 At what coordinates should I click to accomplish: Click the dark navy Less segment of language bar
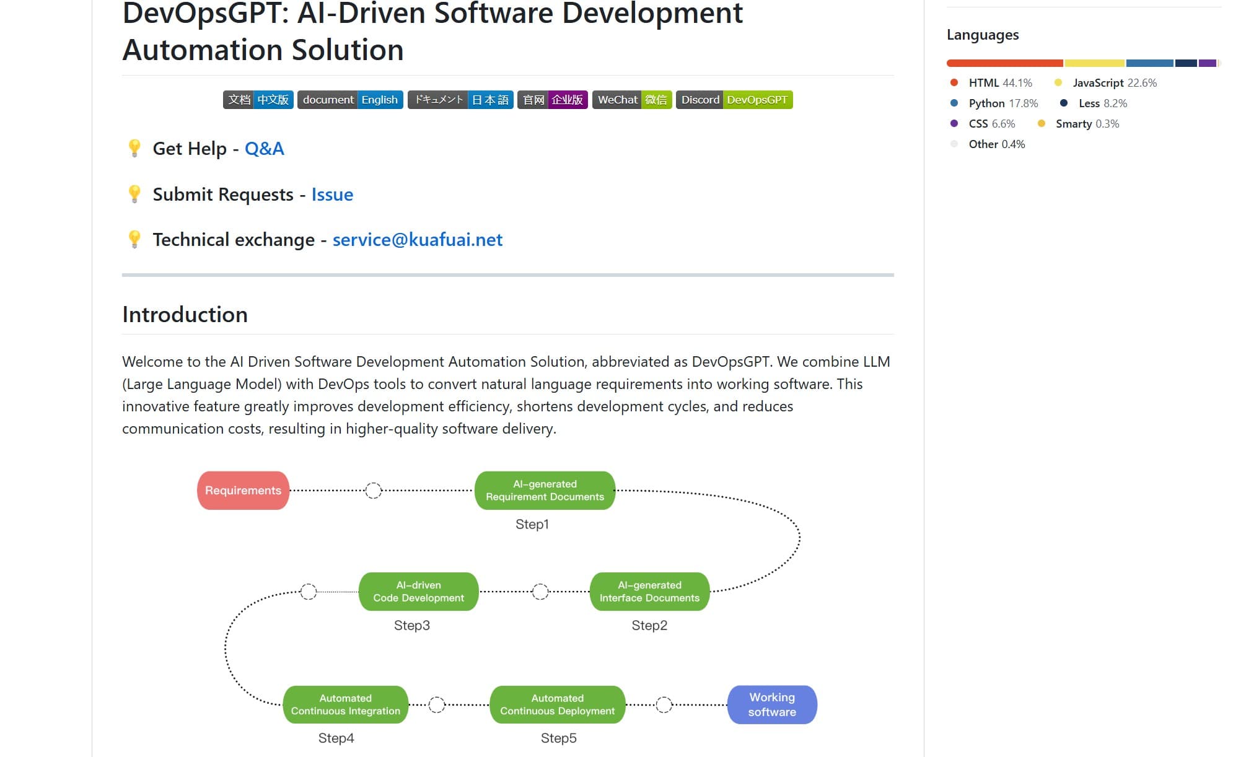1186,63
